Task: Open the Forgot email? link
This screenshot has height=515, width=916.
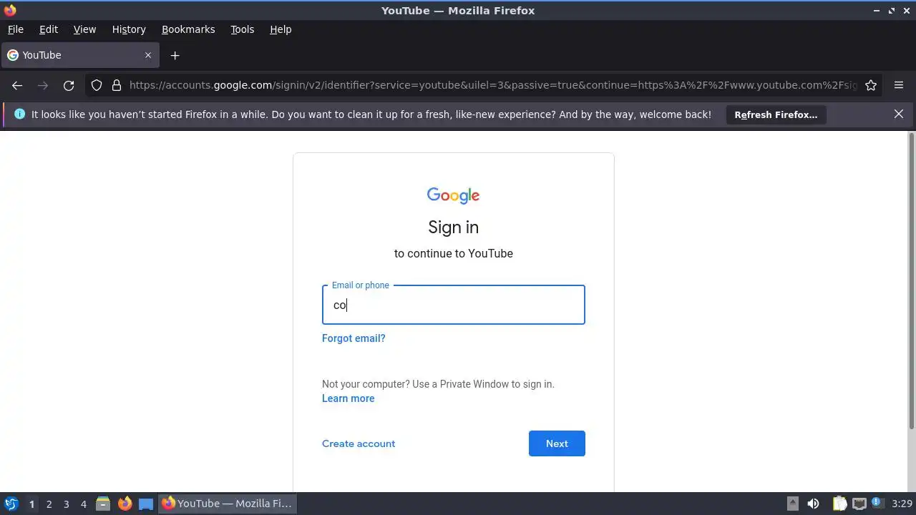Action: (x=354, y=338)
